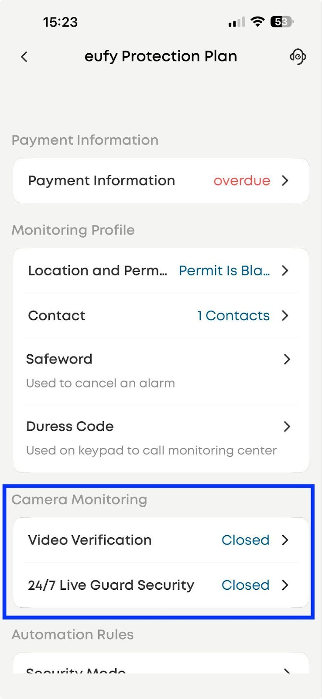The height and width of the screenshot is (699, 322).
Task: Tap the cellular signal bars
Action: [x=236, y=22]
